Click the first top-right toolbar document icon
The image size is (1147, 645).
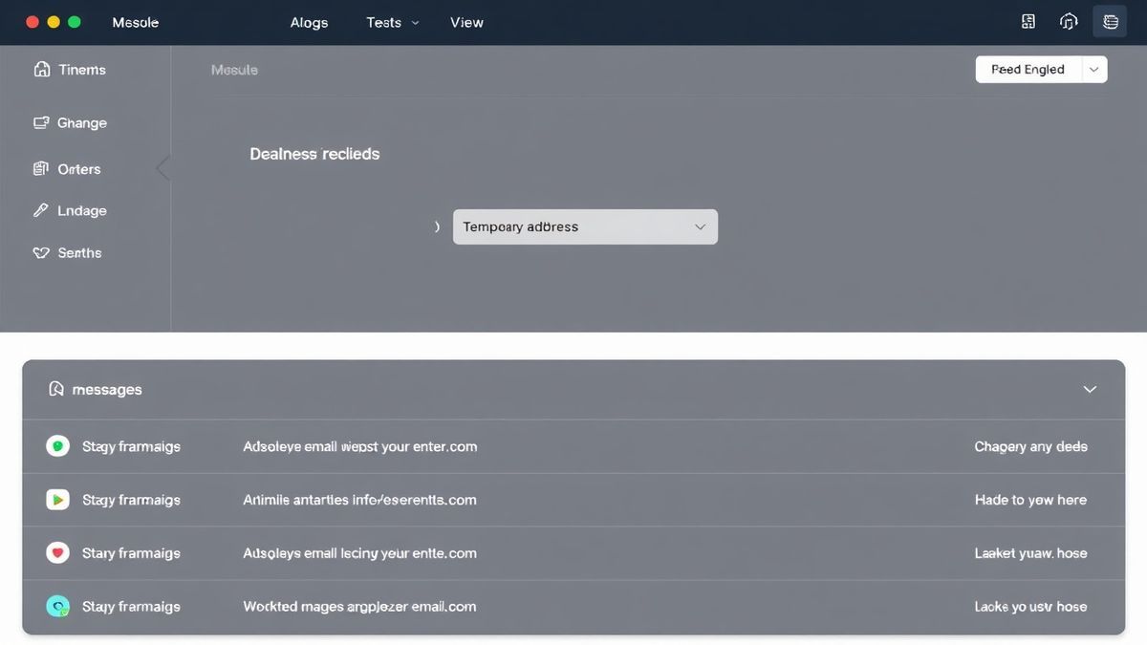click(1028, 22)
